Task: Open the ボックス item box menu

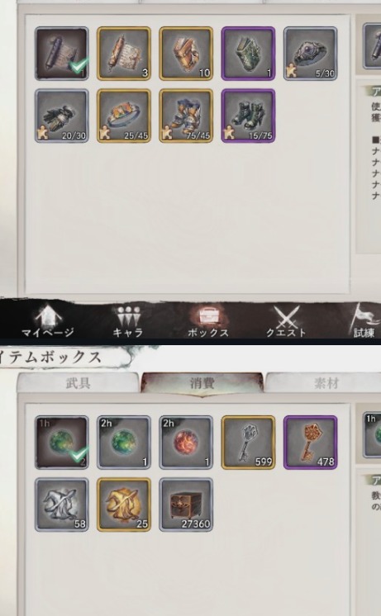Action: (x=207, y=321)
